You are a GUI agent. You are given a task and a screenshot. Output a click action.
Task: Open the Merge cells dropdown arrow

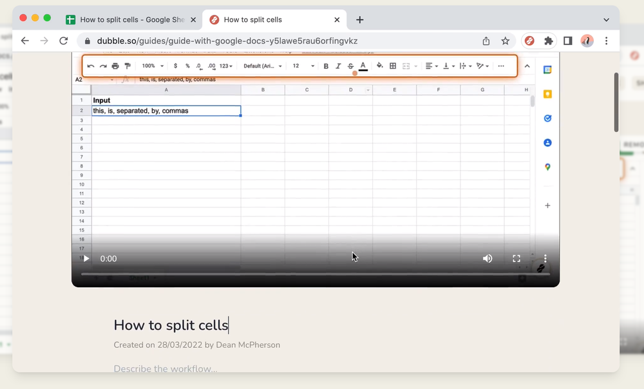415,66
